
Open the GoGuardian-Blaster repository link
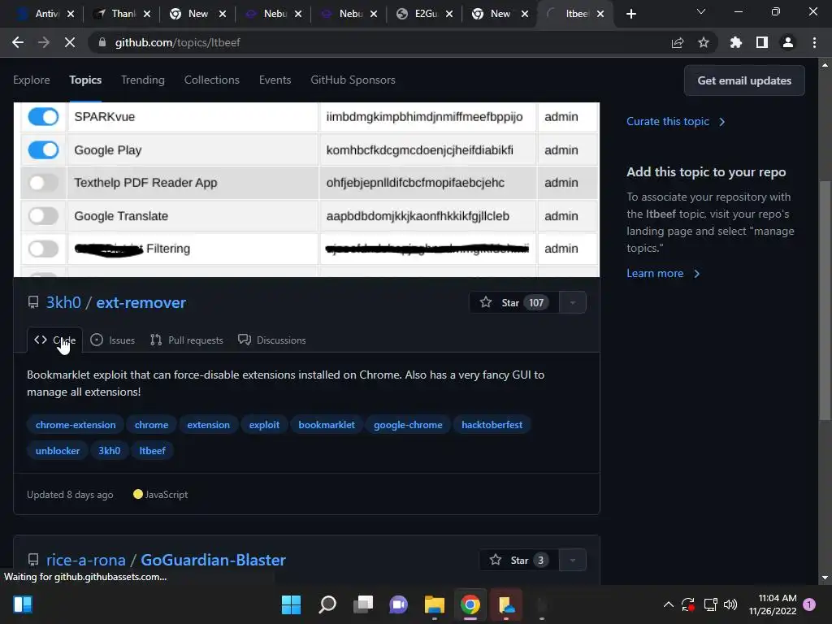pos(214,560)
